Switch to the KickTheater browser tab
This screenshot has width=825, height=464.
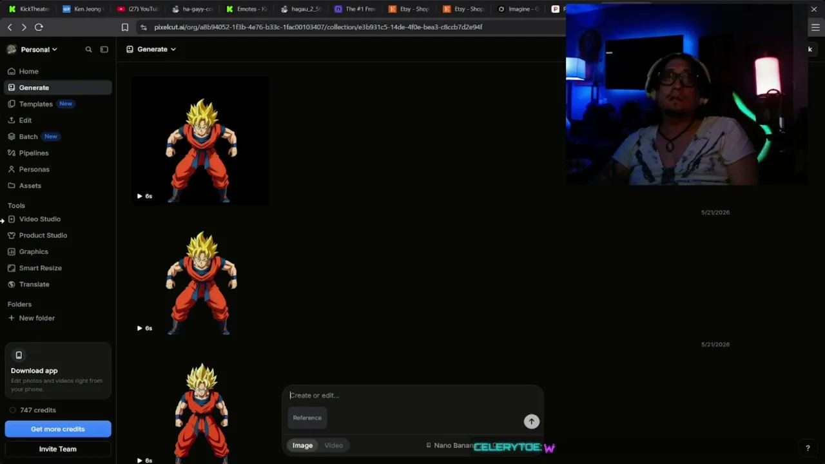coord(29,9)
